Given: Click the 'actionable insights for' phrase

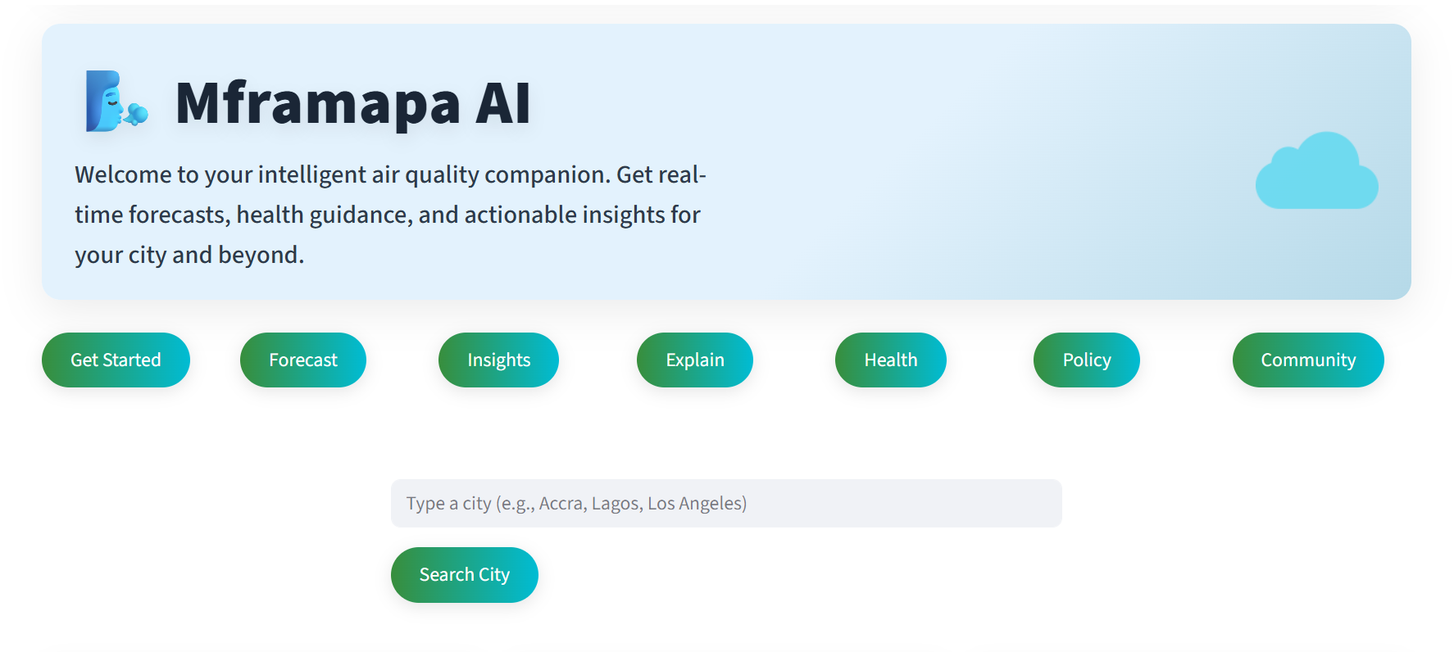Looking at the screenshot, I should 582,215.
